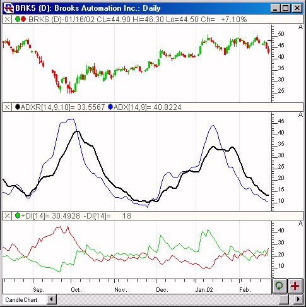Click the red plus icon button
306x307 pixels.
click(x=295, y=286)
